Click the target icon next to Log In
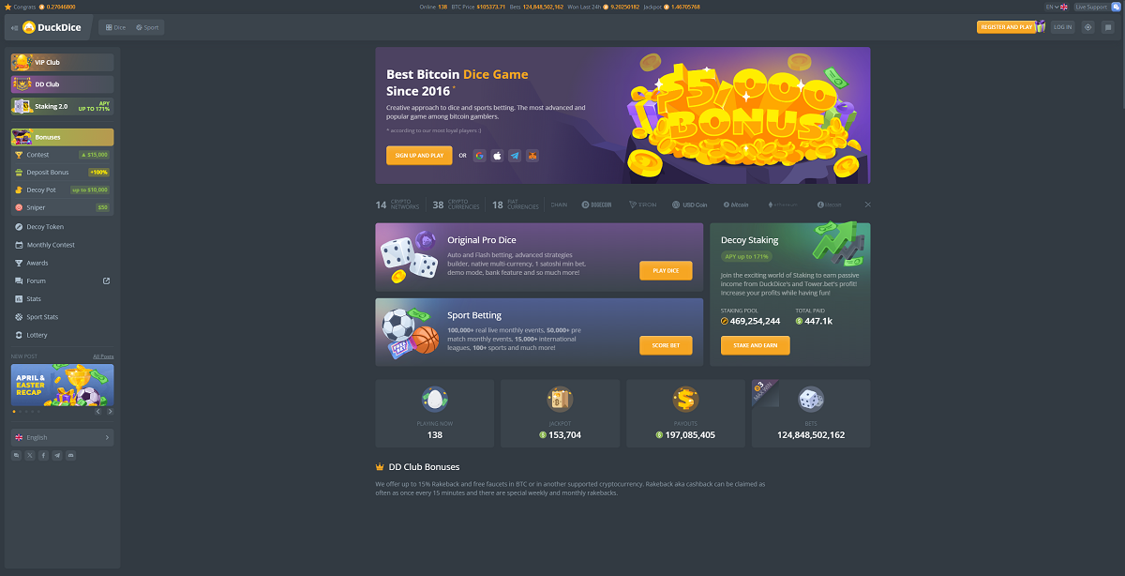 click(1087, 27)
